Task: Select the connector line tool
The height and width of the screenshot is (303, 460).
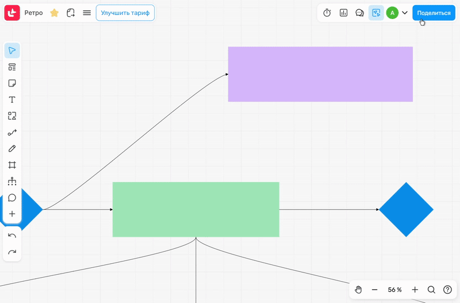Action: tap(12, 132)
